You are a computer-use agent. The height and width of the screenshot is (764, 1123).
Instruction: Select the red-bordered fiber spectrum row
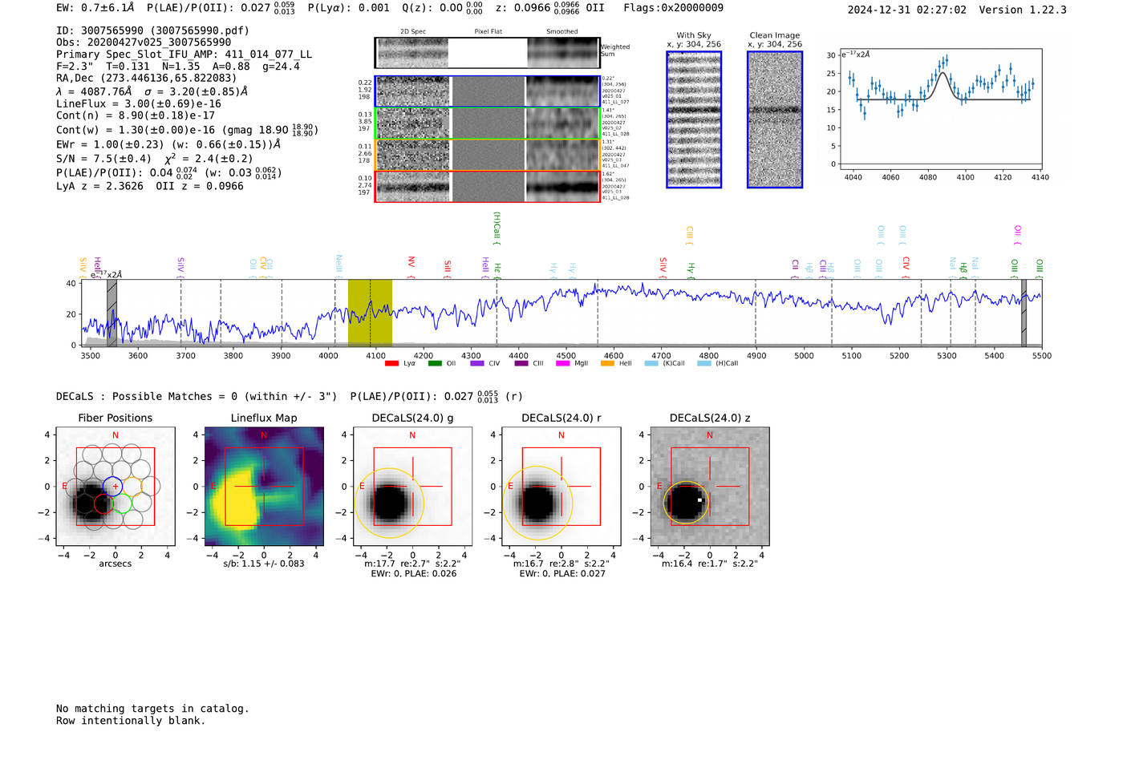coord(487,186)
